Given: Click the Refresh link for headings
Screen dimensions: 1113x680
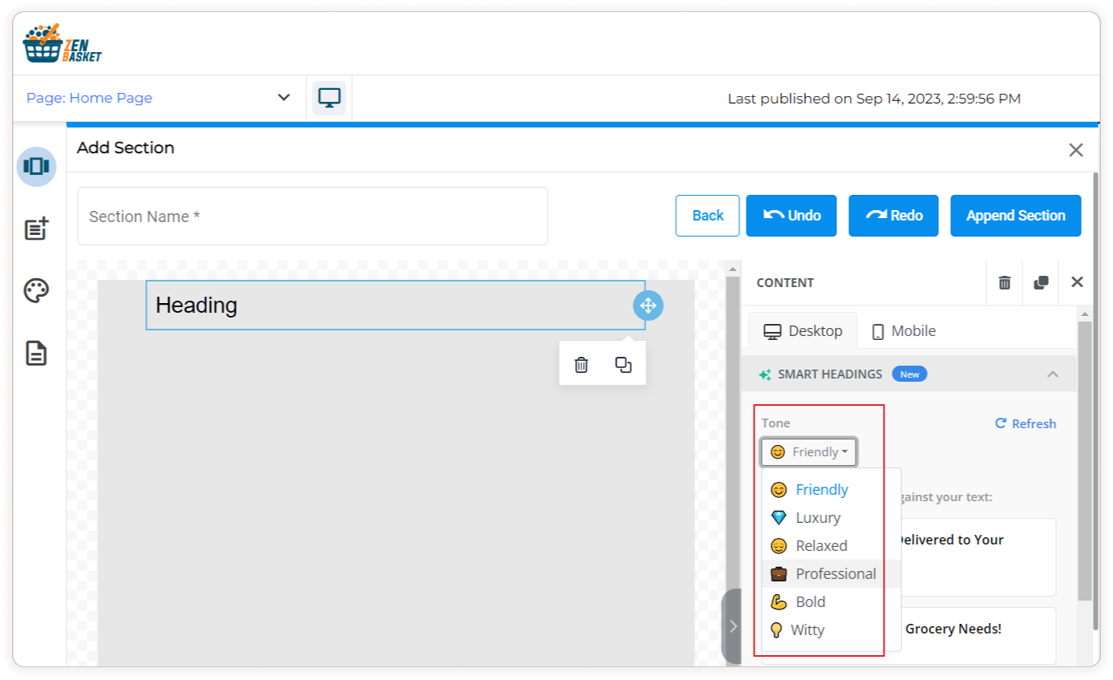Looking at the screenshot, I should [x=1026, y=423].
